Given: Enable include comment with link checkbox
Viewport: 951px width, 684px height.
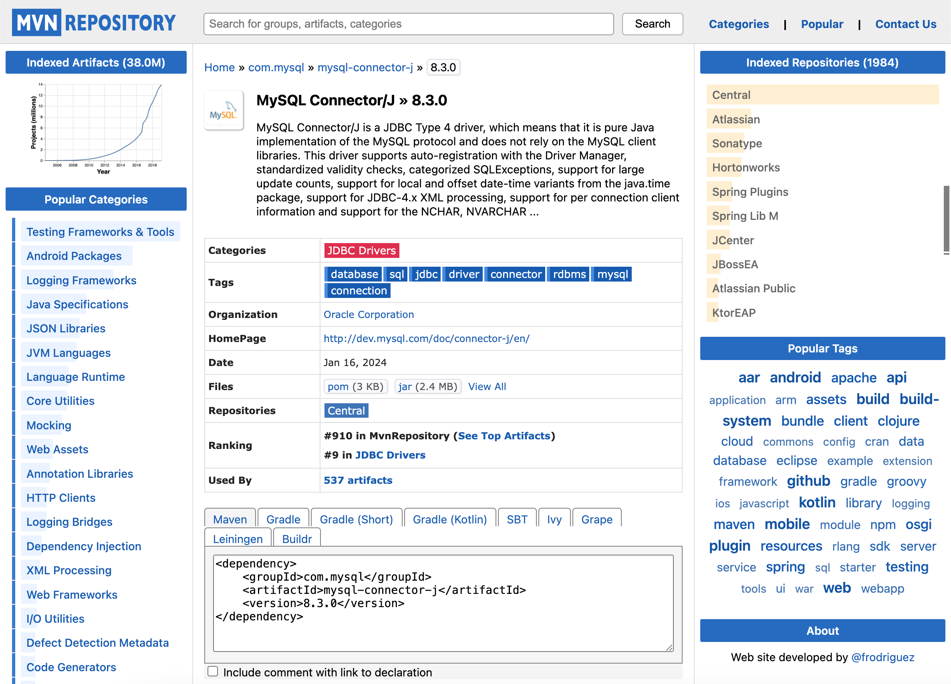Looking at the screenshot, I should 213,672.
